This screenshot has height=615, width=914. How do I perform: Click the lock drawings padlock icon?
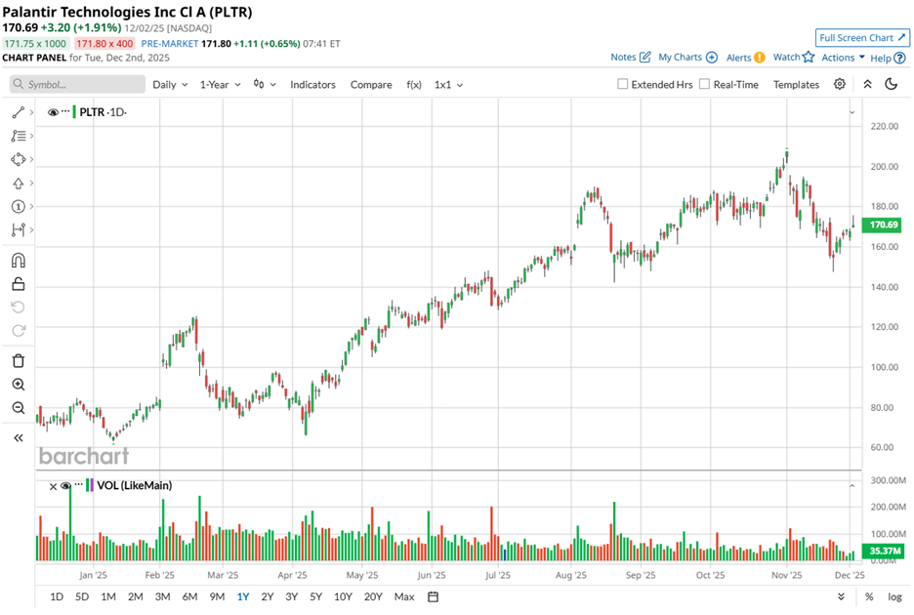(x=19, y=284)
